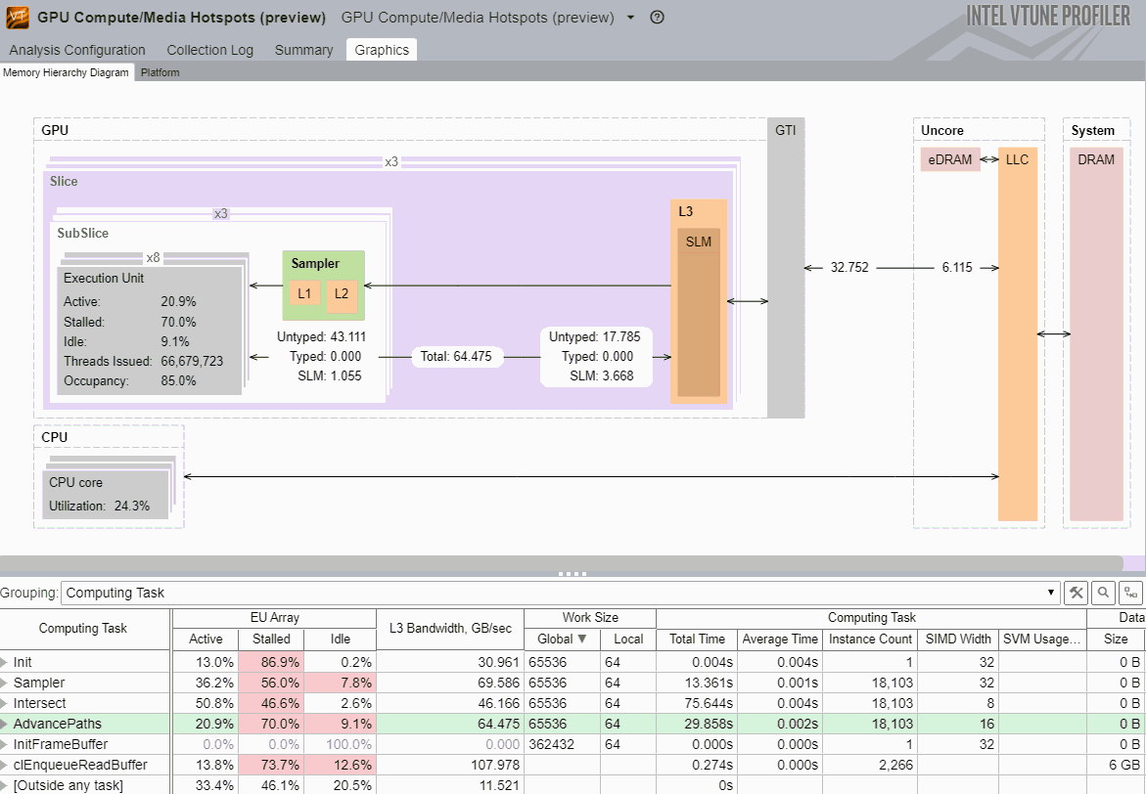This screenshot has width=1146, height=794.
Task: Sort by the Stalled column header
Action: pyautogui.click(x=271, y=639)
